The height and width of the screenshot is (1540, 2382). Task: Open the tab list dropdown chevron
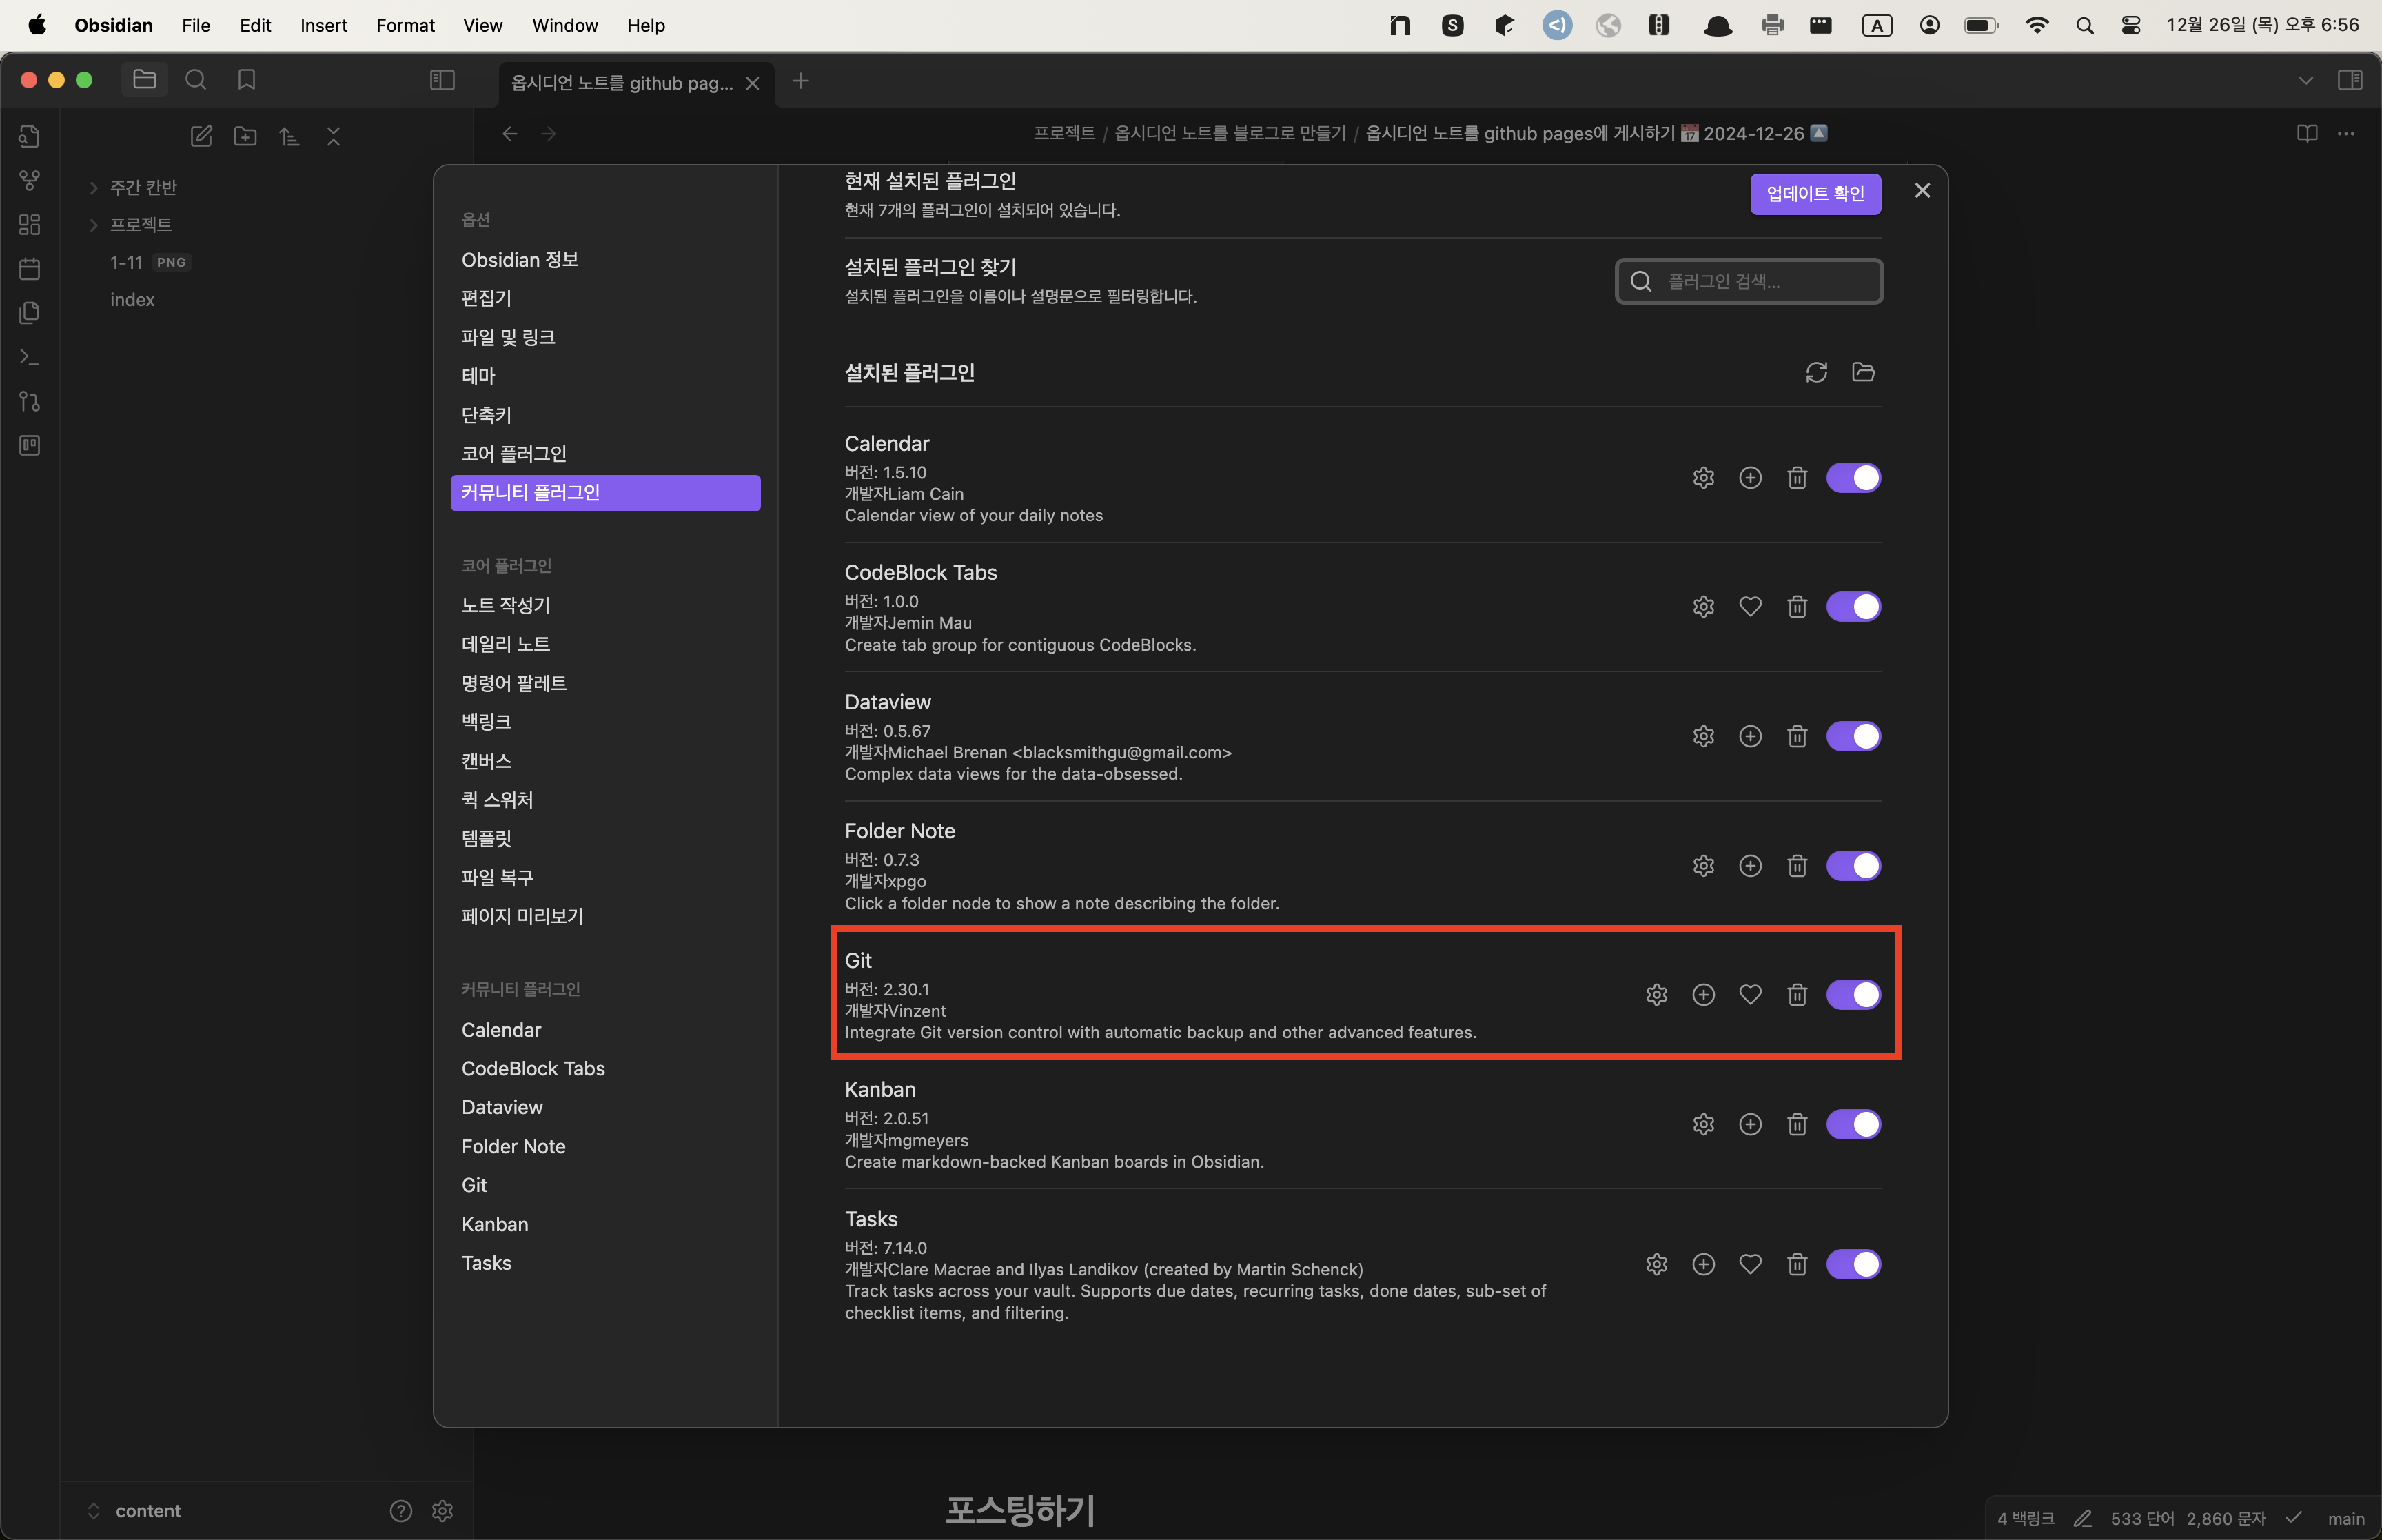(2306, 80)
